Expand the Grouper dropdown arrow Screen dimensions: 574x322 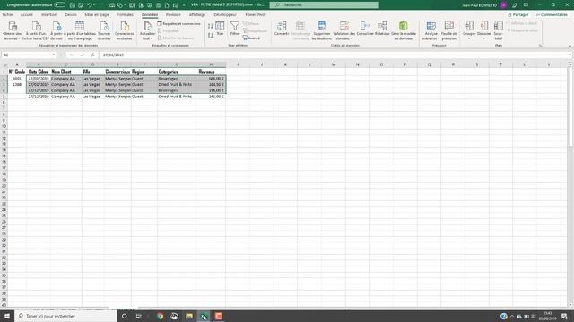point(469,38)
